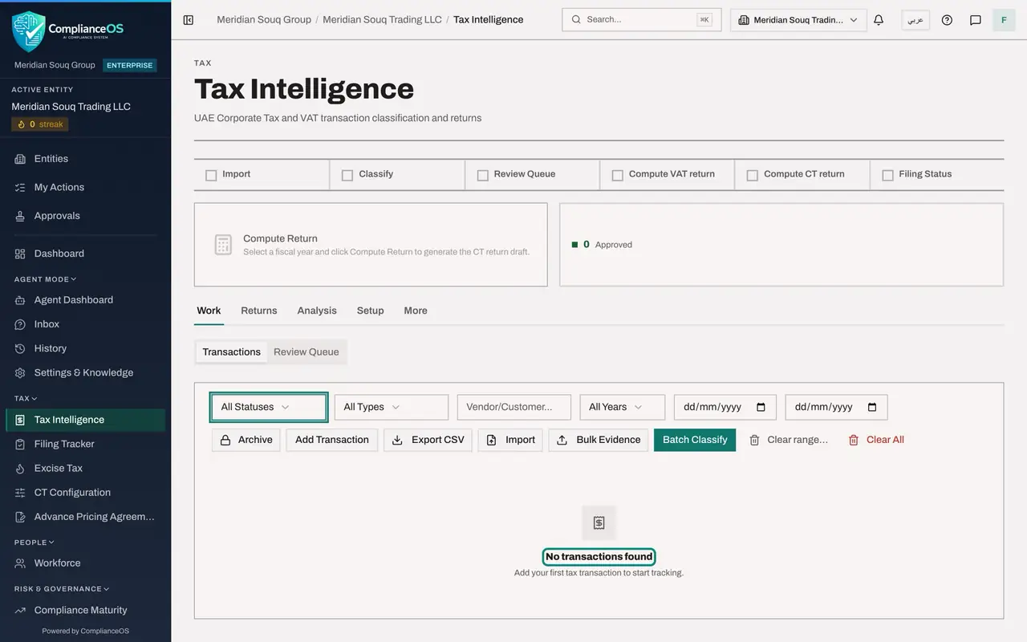Click the ComplianceOS shield logo
This screenshot has height=642, width=1027.
28,31
